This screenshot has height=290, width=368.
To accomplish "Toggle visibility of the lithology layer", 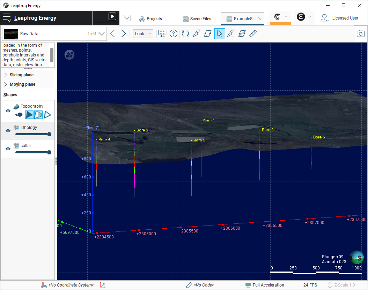I will [x=8, y=131].
